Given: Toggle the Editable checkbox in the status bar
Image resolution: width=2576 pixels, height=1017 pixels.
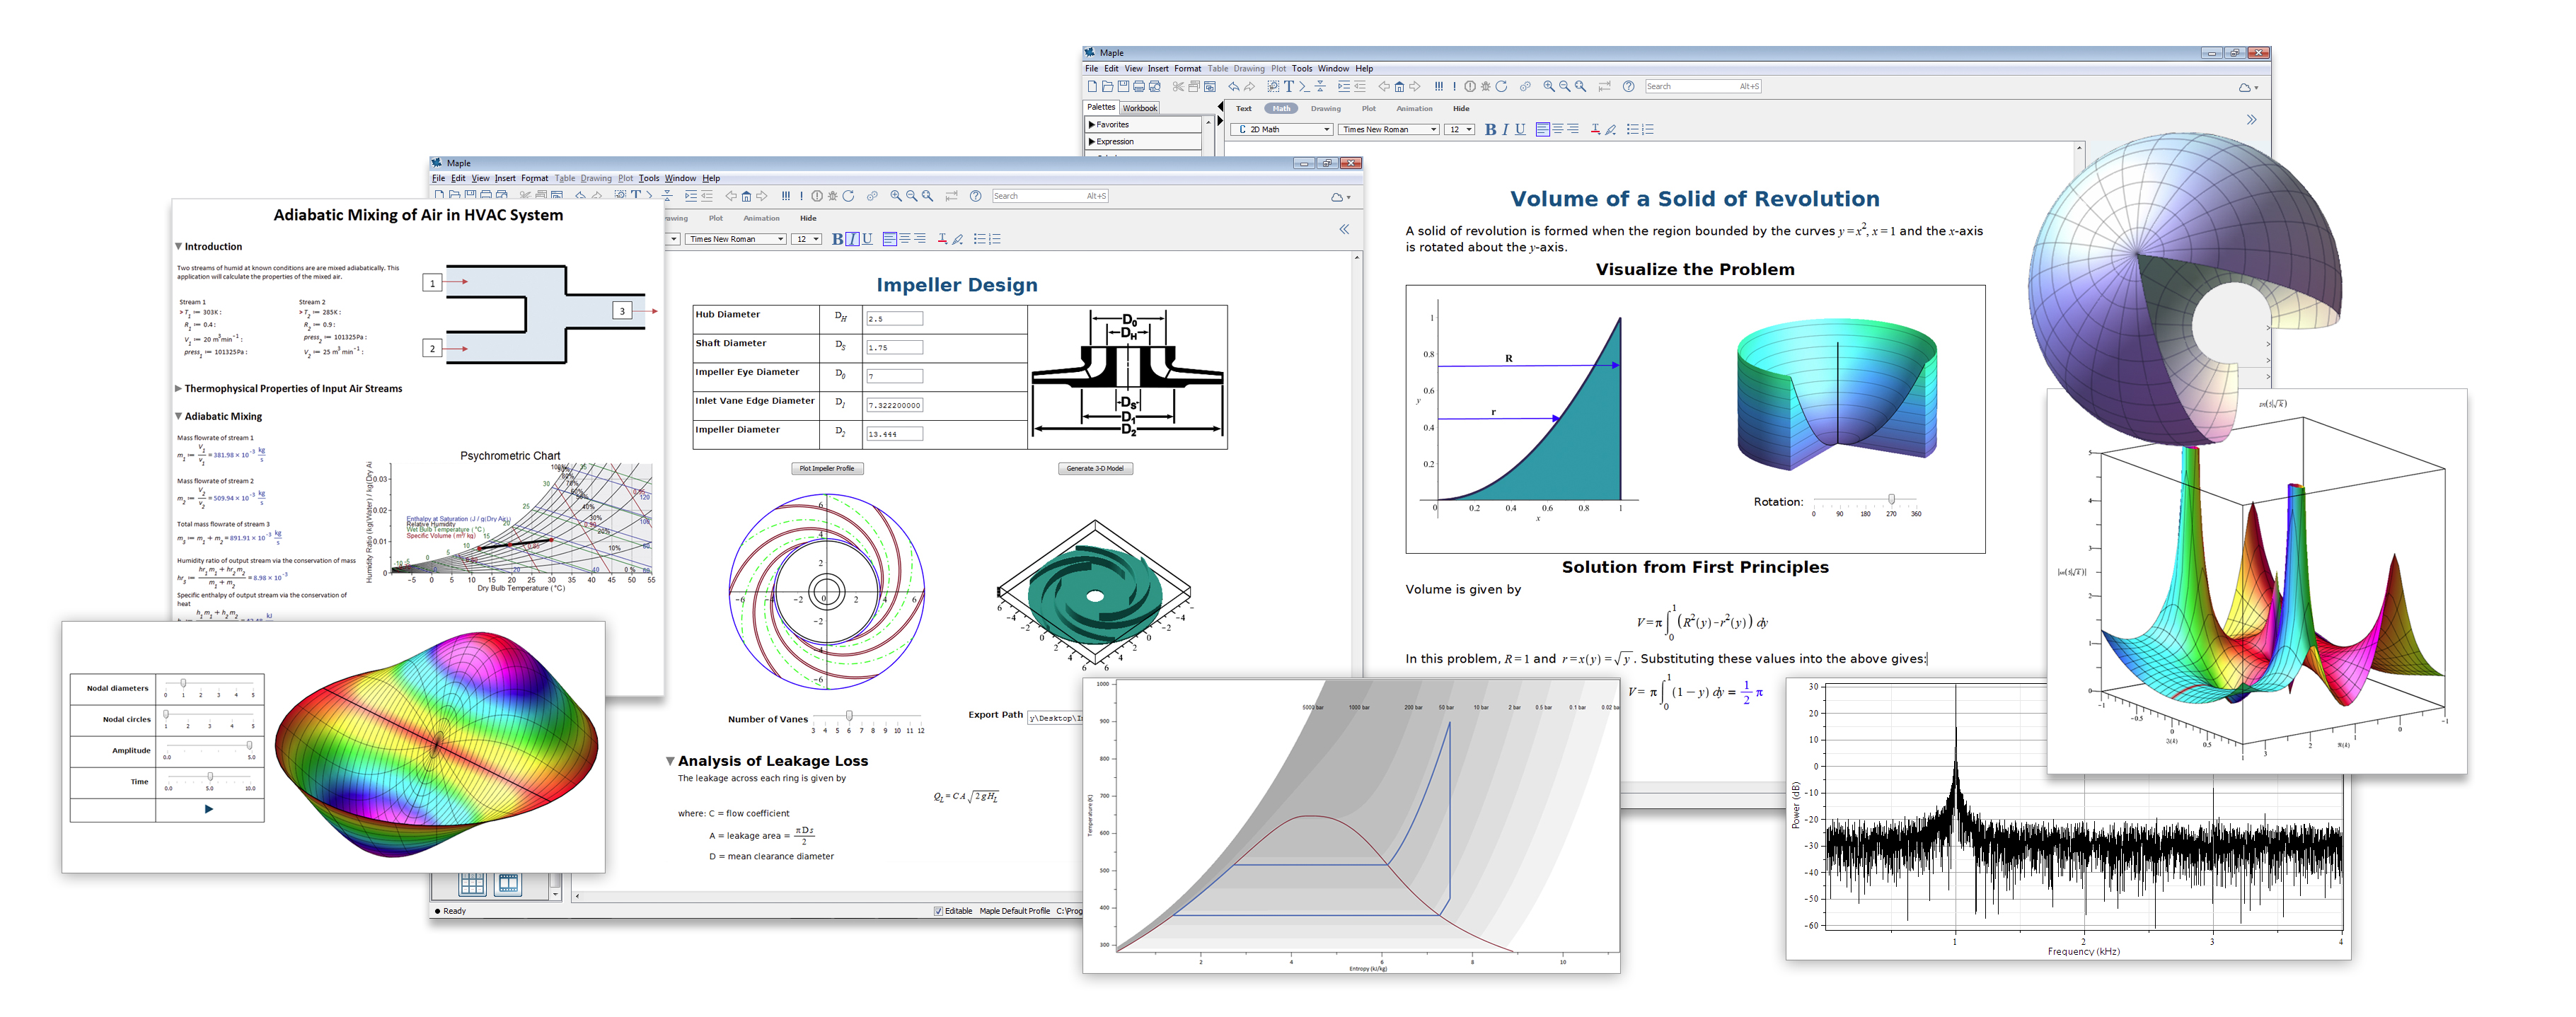Looking at the screenshot, I should click(x=938, y=911).
